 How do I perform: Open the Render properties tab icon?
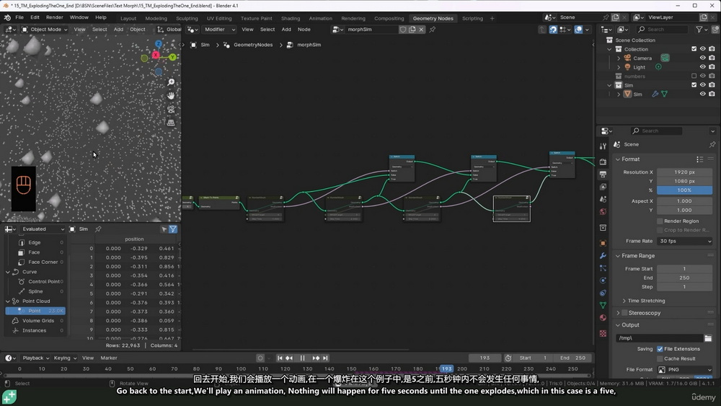coord(603,162)
